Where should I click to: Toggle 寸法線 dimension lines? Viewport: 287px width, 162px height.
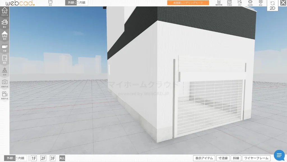(x=223, y=158)
